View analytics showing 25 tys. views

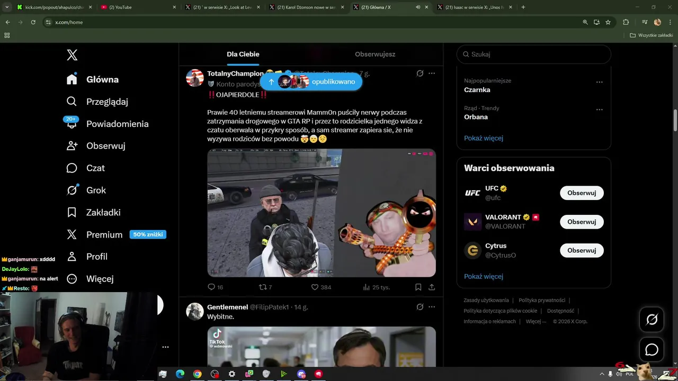(376, 287)
